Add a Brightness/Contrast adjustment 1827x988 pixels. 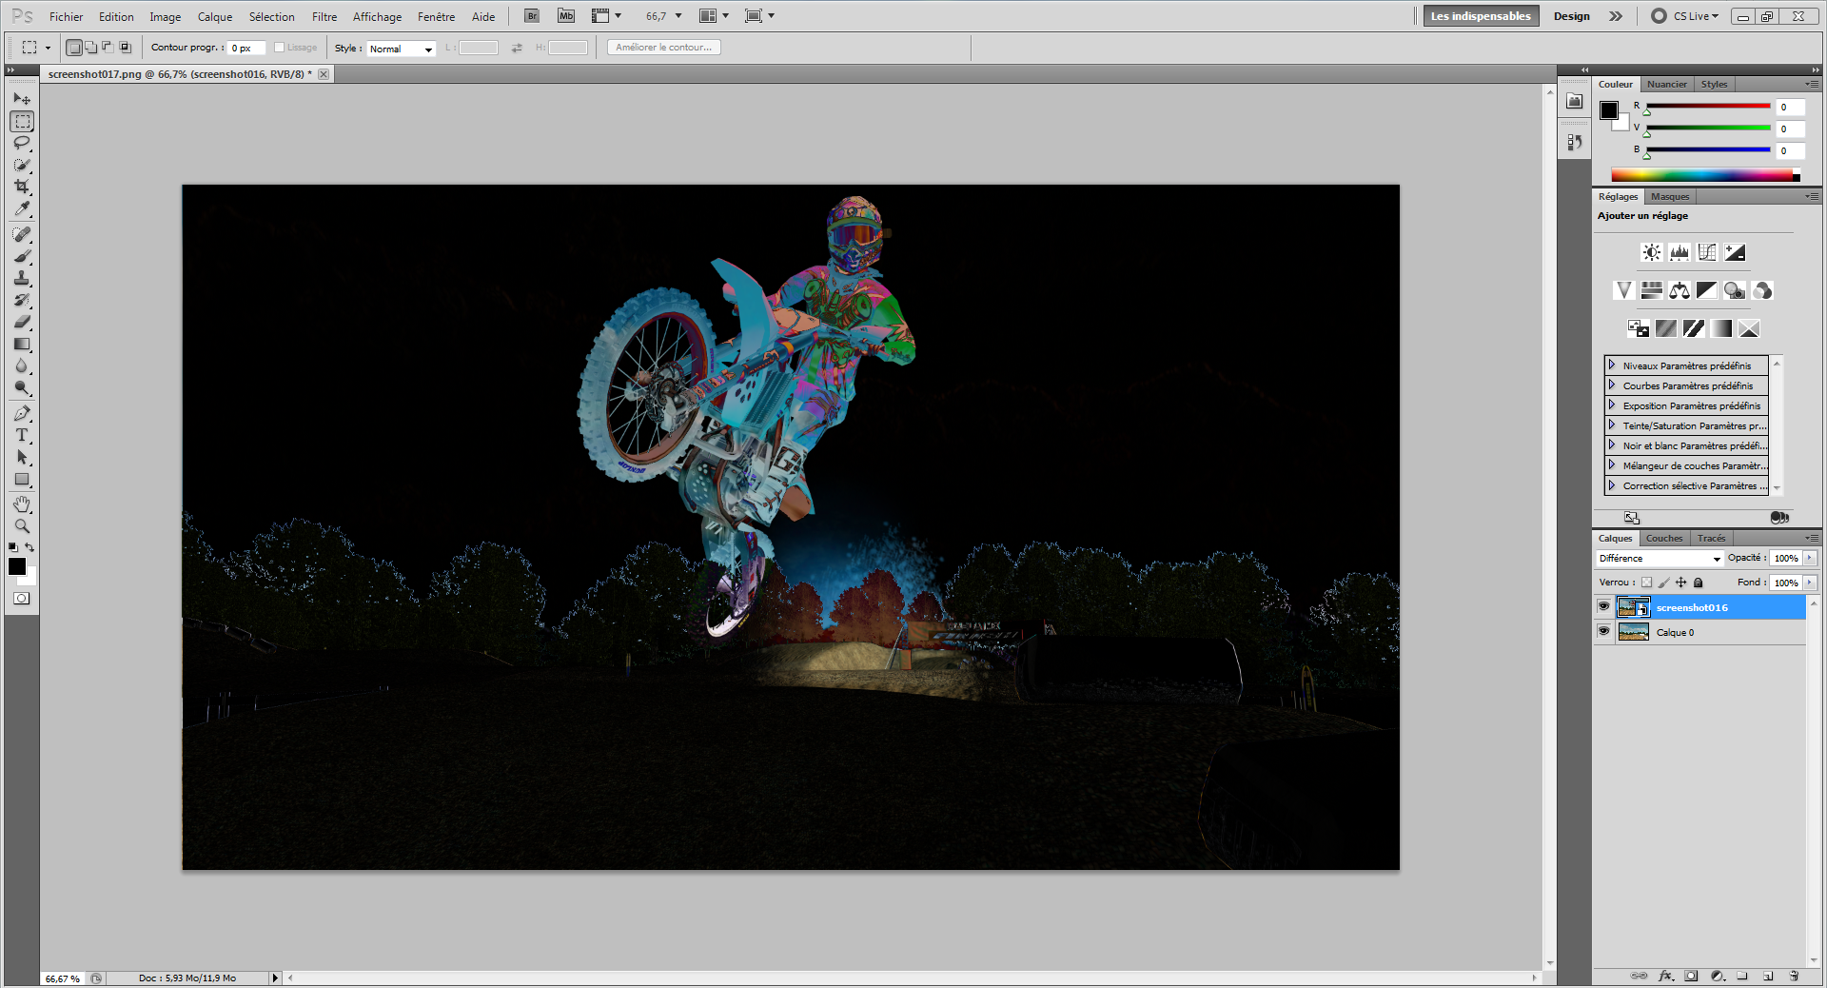(x=1651, y=252)
